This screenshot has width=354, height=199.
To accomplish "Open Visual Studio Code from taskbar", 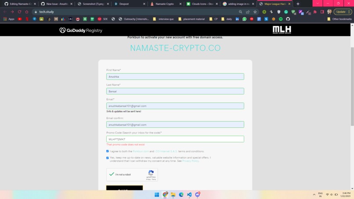I will [189, 195].
